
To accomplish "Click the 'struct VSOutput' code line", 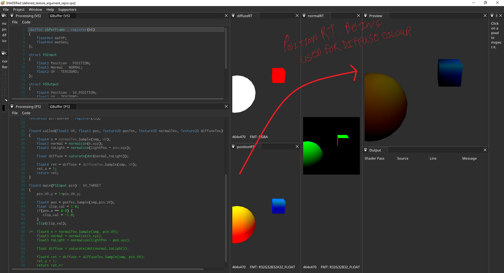I will 44,84.
